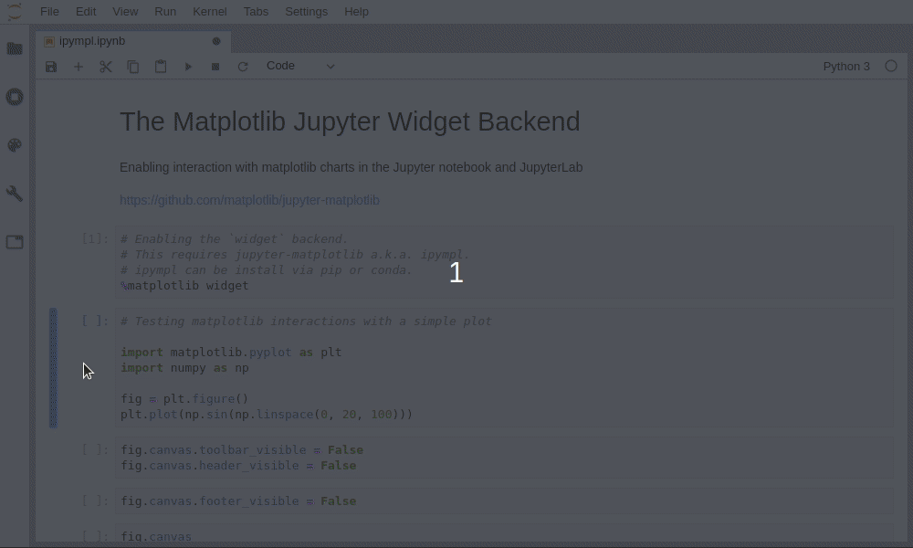The height and width of the screenshot is (548, 913).
Task: Select the collapsed cell bar beside the plotting cell
Action: 53,368
